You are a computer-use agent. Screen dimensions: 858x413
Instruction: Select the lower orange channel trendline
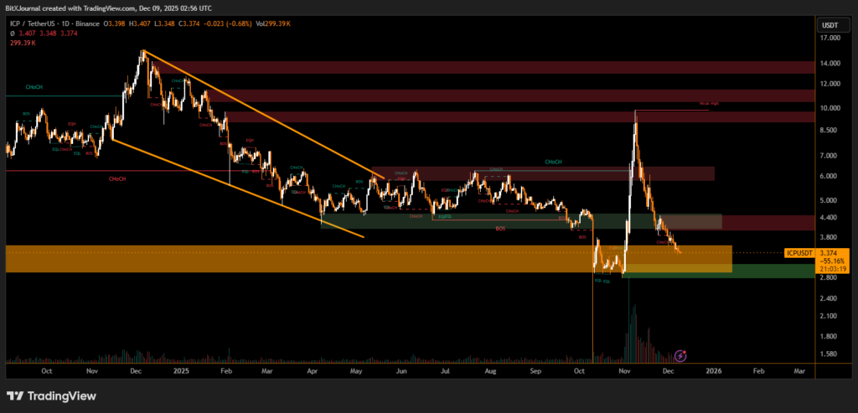tap(235, 188)
